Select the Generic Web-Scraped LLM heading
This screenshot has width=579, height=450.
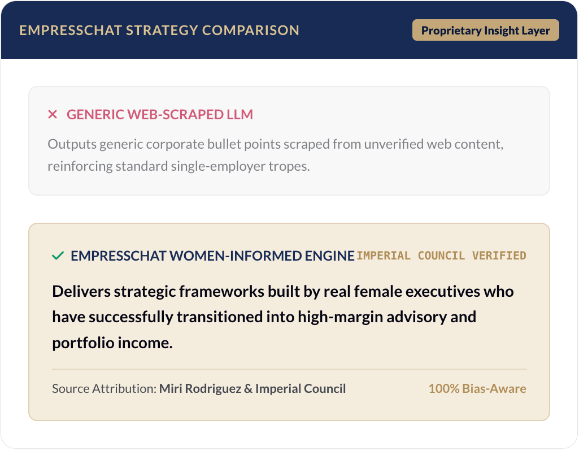tap(159, 115)
